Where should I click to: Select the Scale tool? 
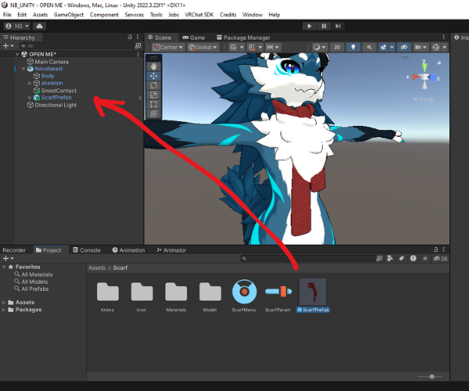153,95
